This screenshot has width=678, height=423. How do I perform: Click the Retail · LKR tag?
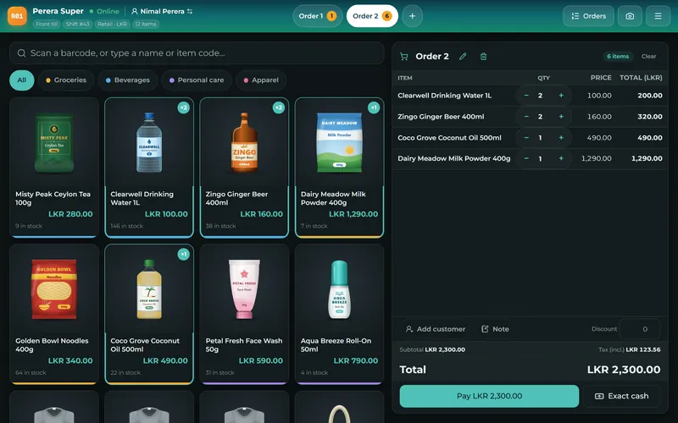113,25
